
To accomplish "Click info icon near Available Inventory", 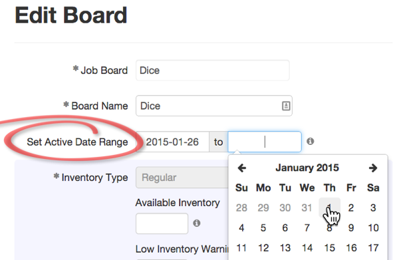I will [196, 223].
